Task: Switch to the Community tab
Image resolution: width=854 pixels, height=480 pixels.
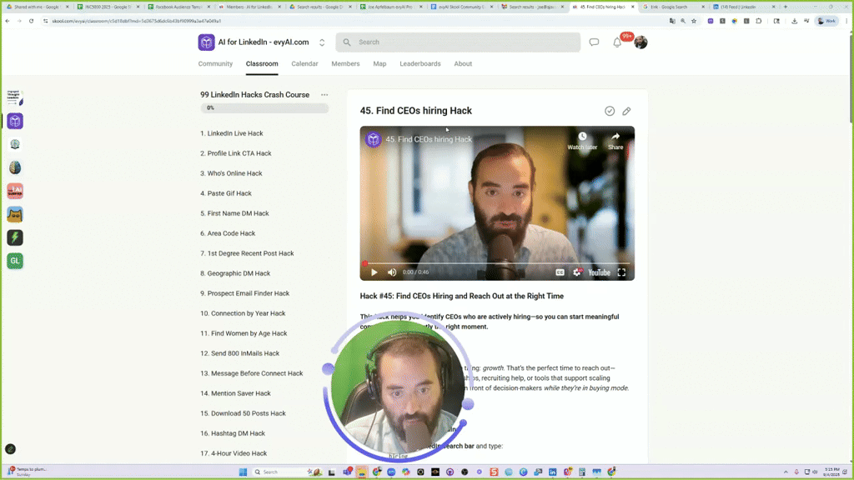Action: (215, 63)
